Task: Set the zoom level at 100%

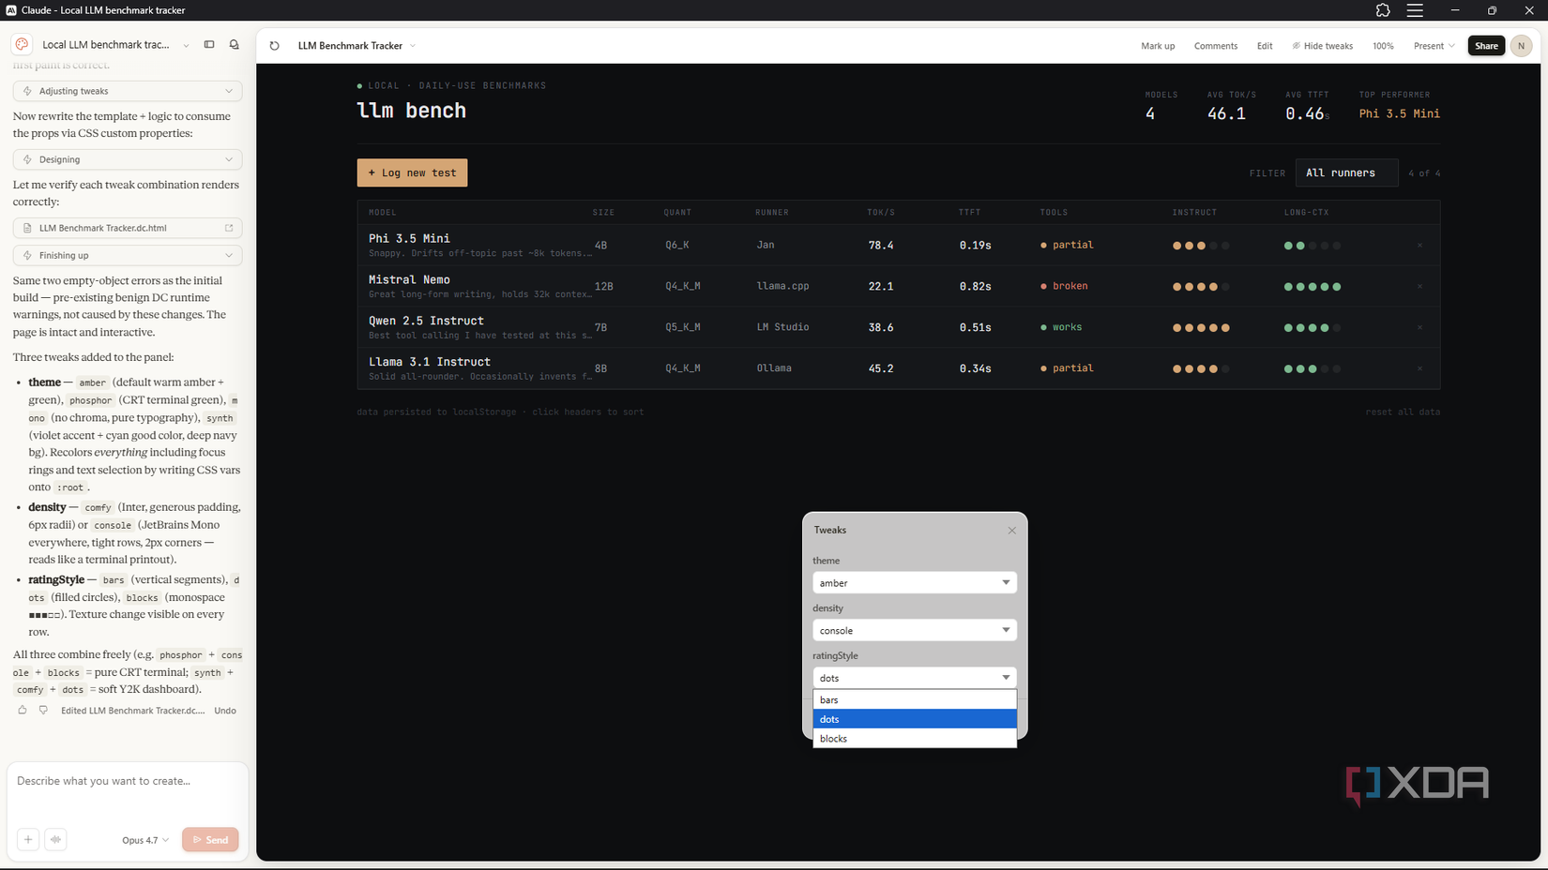Action: [x=1383, y=46]
